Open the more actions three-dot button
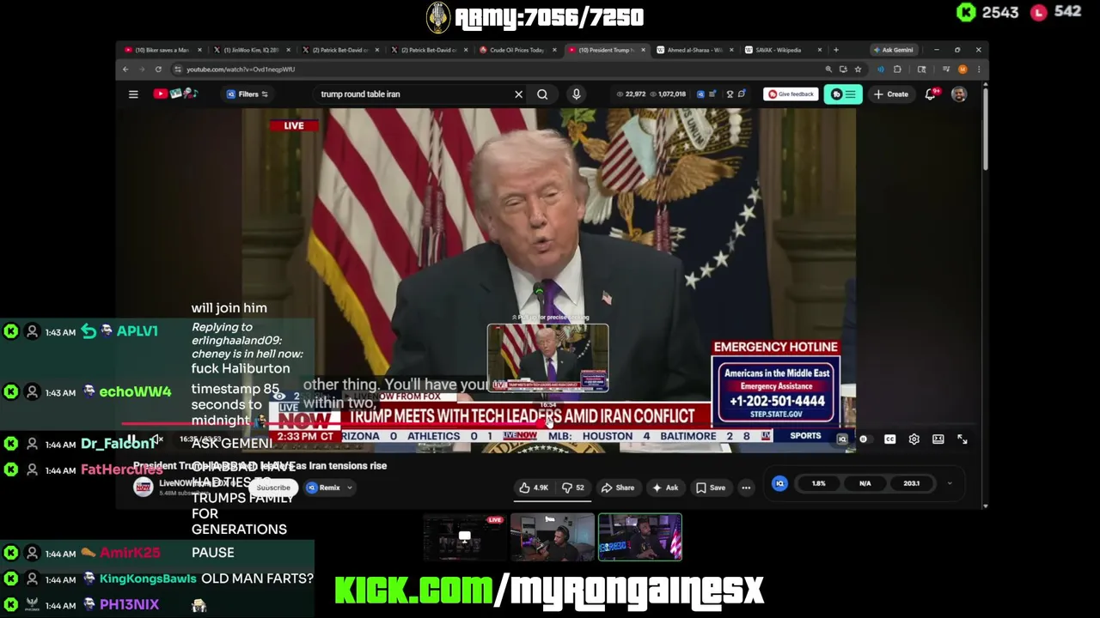 [746, 488]
